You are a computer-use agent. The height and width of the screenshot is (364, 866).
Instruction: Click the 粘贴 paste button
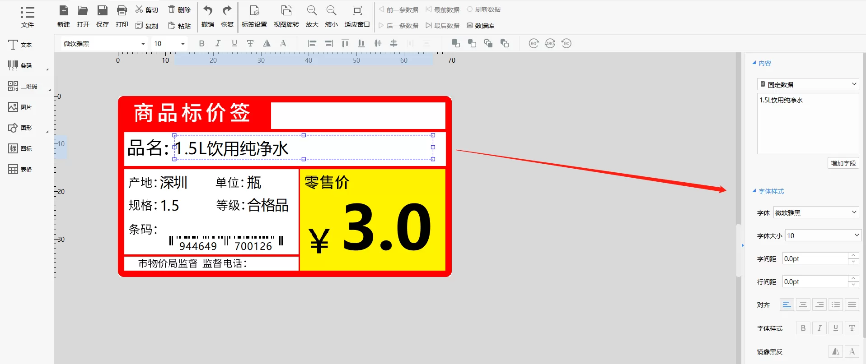(x=179, y=26)
